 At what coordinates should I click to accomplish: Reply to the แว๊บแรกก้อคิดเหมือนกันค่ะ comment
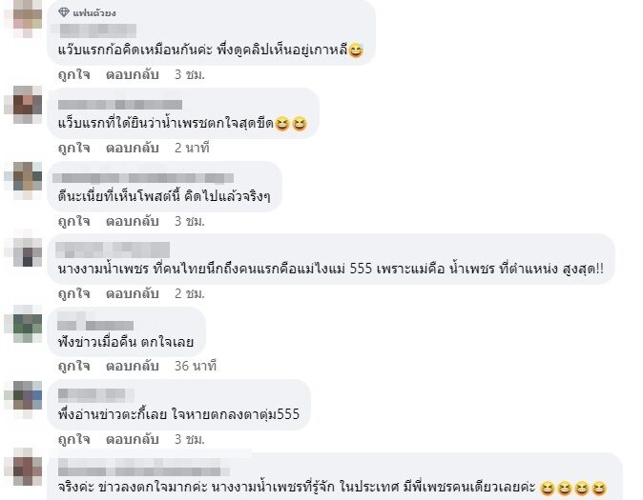click(133, 74)
